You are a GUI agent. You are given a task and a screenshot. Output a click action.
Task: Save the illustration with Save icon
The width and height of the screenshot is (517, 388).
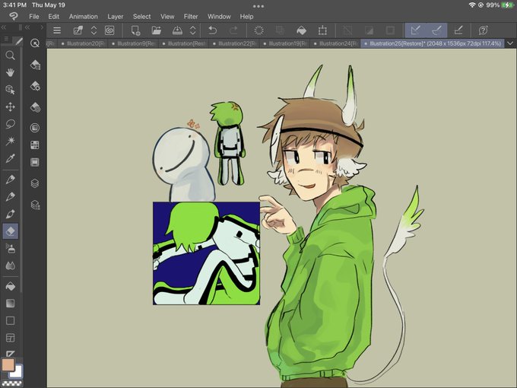pyautogui.click(x=177, y=30)
